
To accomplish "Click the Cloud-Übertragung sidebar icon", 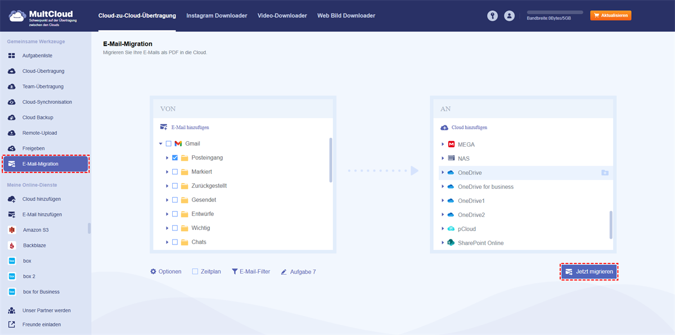I will tap(12, 71).
